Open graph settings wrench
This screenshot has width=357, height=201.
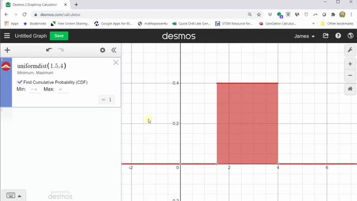click(x=350, y=50)
